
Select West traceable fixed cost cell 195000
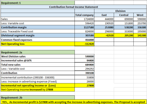pos(140,31)
